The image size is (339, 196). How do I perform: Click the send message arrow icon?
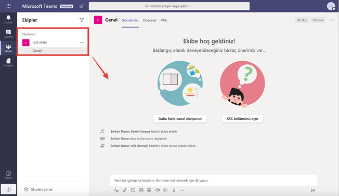click(312, 190)
